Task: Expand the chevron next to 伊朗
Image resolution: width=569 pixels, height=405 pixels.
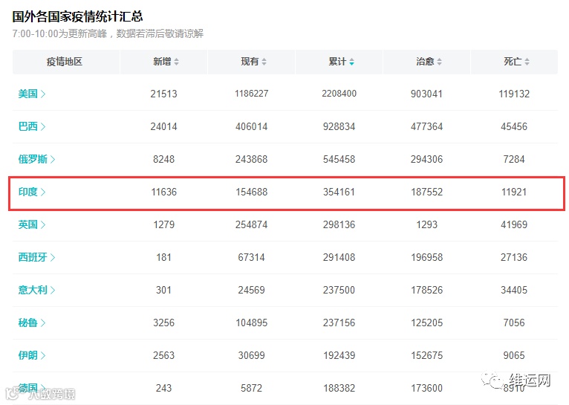Action: pyautogui.click(x=43, y=355)
